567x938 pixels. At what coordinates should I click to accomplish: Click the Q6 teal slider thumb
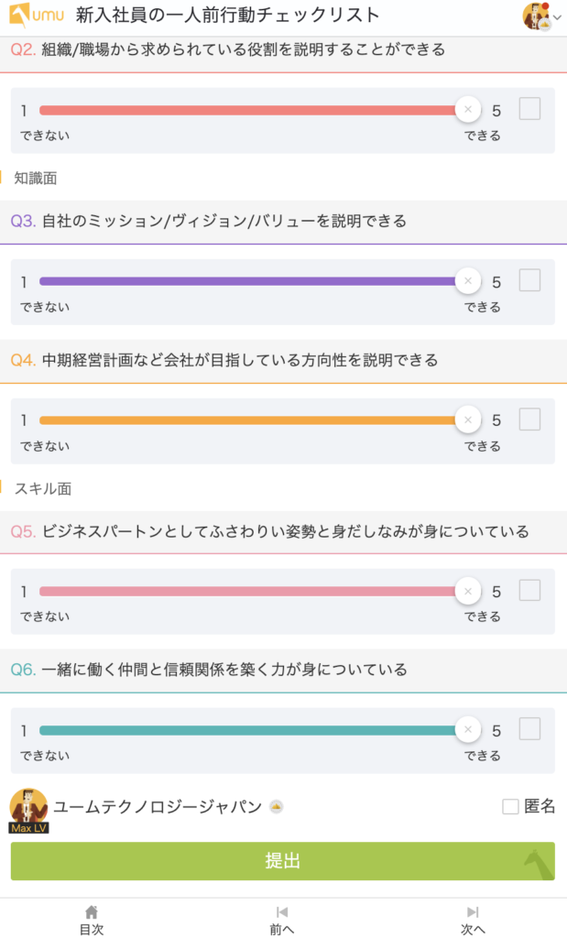467,730
